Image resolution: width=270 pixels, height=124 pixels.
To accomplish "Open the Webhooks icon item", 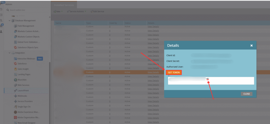I will [x=15, y=96].
